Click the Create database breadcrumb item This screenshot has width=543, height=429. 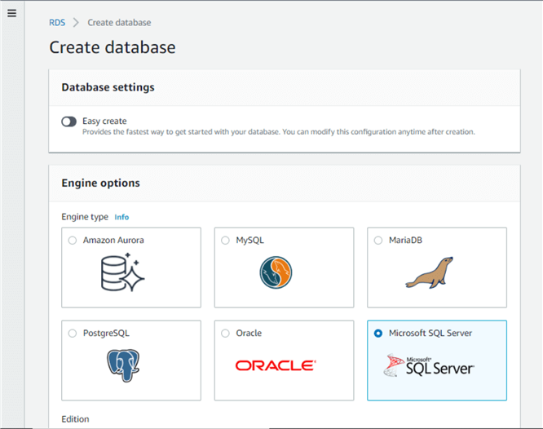pyautogui.click(x=119, y=23)
